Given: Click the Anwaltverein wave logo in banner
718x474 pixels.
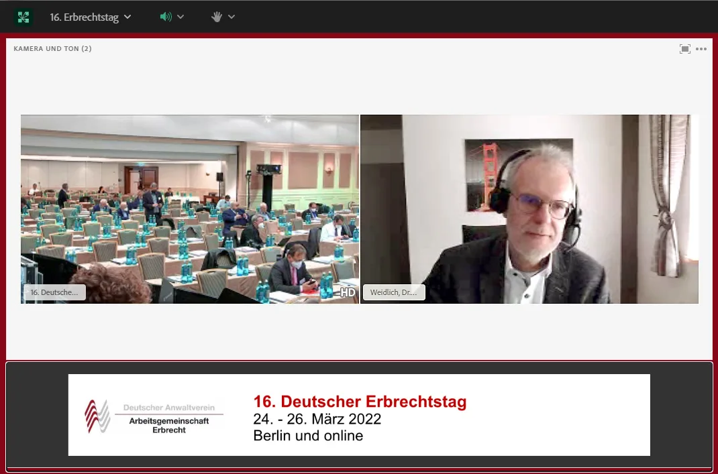Looking at the screenshot, I should click(97, 416).
